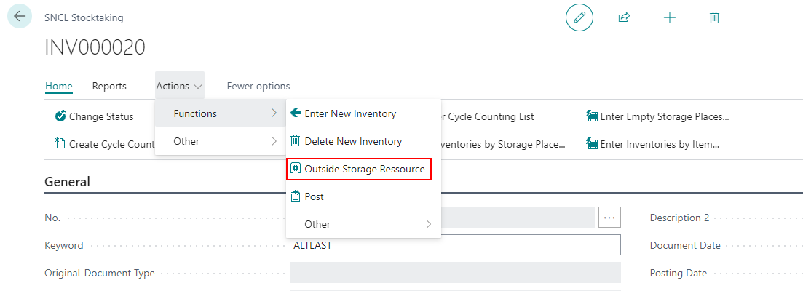Viewport: 803px width, 291px height.
Task: Select Outside Storage Ressource menu entry
Action: point(363,169)
